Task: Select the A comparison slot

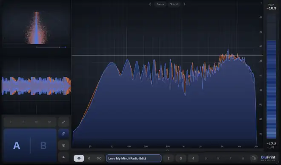Action: 17,145
